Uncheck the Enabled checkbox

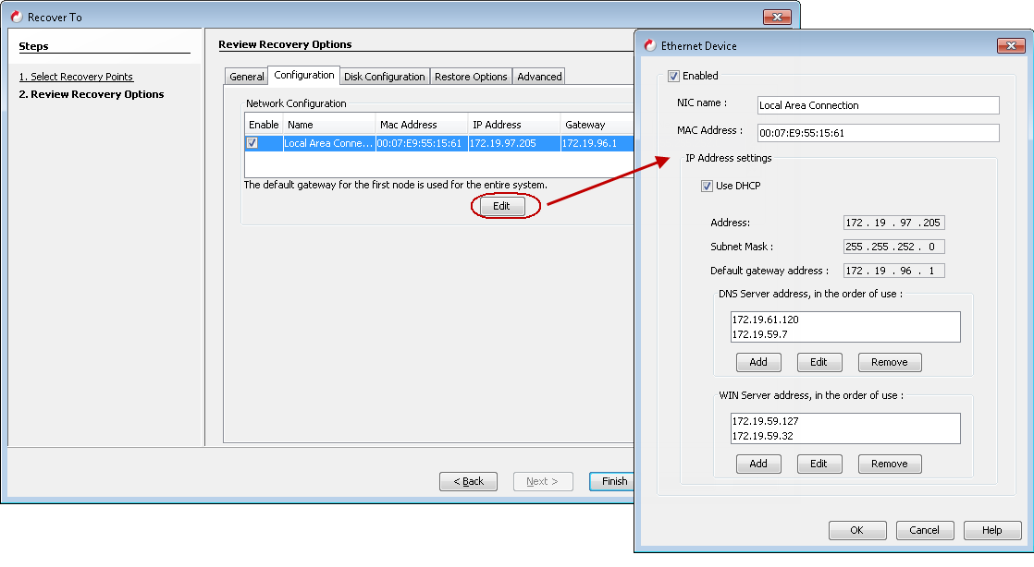click(x=674, y=76)
